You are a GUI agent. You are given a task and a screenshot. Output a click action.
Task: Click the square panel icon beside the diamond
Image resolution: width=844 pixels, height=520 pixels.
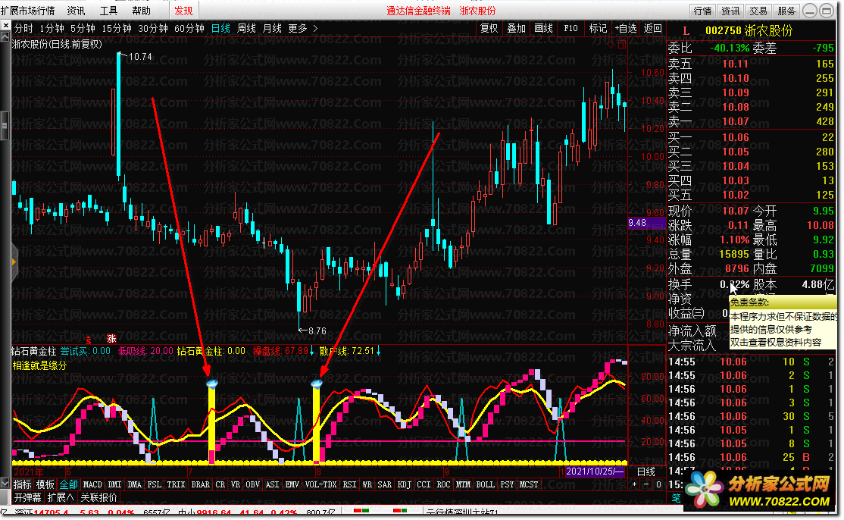click(622, 45)
